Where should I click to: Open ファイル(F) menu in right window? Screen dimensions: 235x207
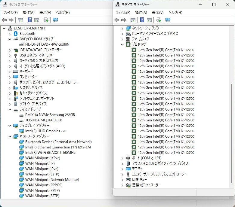(123, 13)
